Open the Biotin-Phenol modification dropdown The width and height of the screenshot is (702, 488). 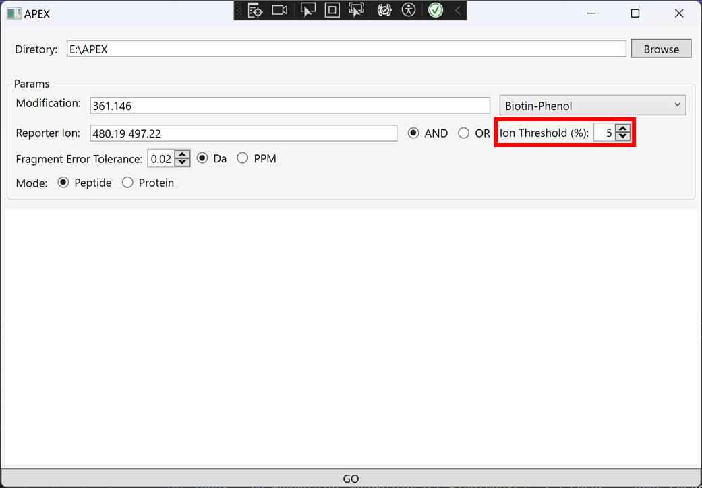(592, 105)
